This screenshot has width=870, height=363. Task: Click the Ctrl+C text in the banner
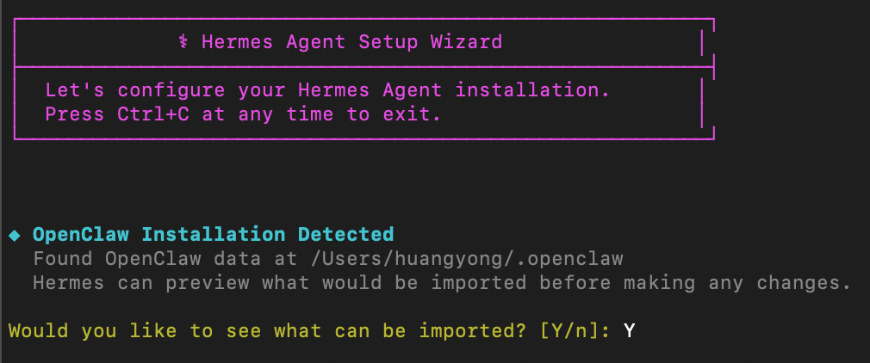[153, 114]
